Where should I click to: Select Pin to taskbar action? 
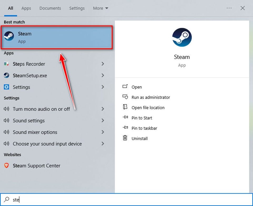click(144, 128)
